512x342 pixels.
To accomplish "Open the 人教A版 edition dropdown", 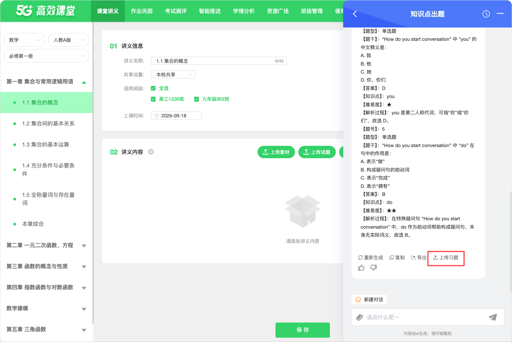I will coord(69,40).
